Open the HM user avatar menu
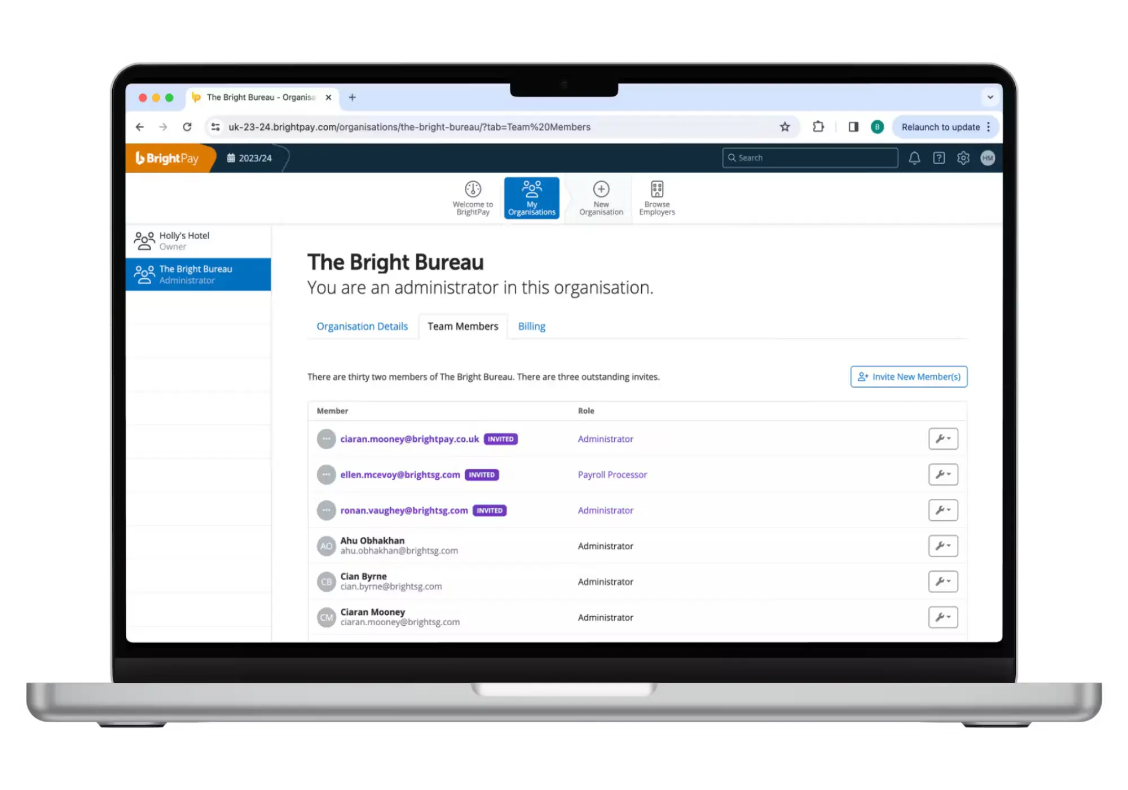Viewport: 1128px width, 790px height. (x=987, y=158)
